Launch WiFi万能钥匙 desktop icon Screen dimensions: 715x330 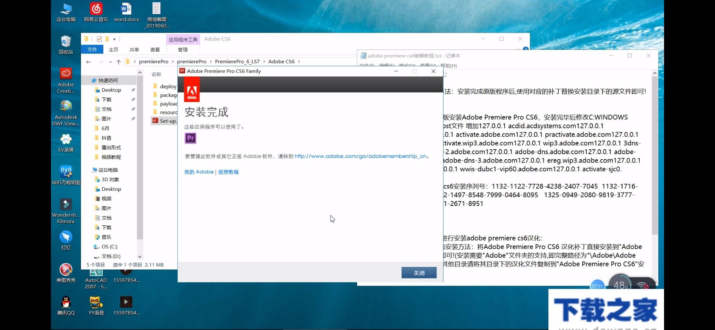66,175
